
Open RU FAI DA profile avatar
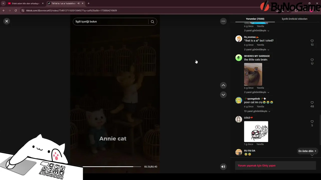[x=239, y=152]
